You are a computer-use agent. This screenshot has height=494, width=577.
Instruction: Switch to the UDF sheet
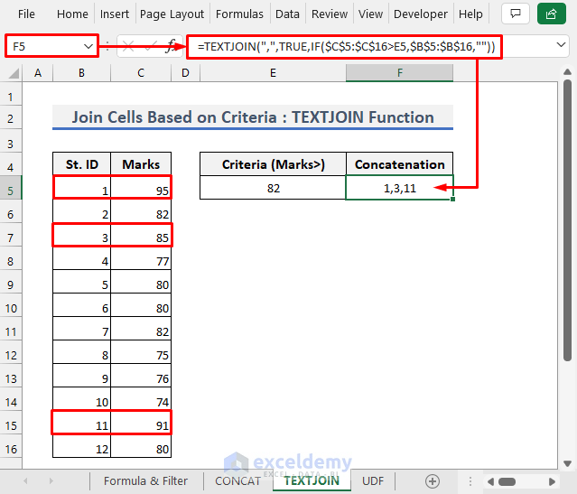pyautogui.click(x=373, y=481)
